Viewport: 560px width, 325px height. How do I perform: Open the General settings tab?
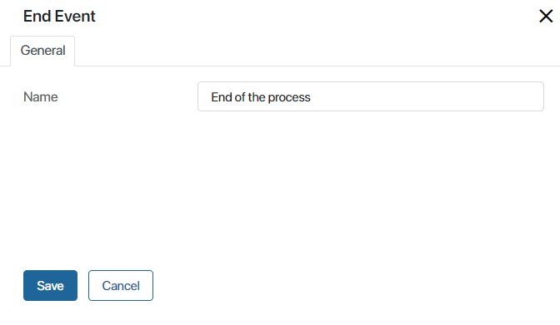tap(42, 51)
